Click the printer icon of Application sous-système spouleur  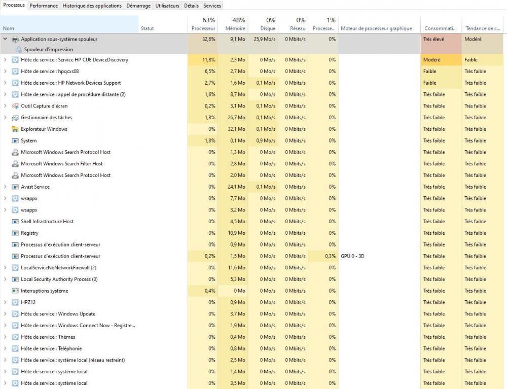15,39
